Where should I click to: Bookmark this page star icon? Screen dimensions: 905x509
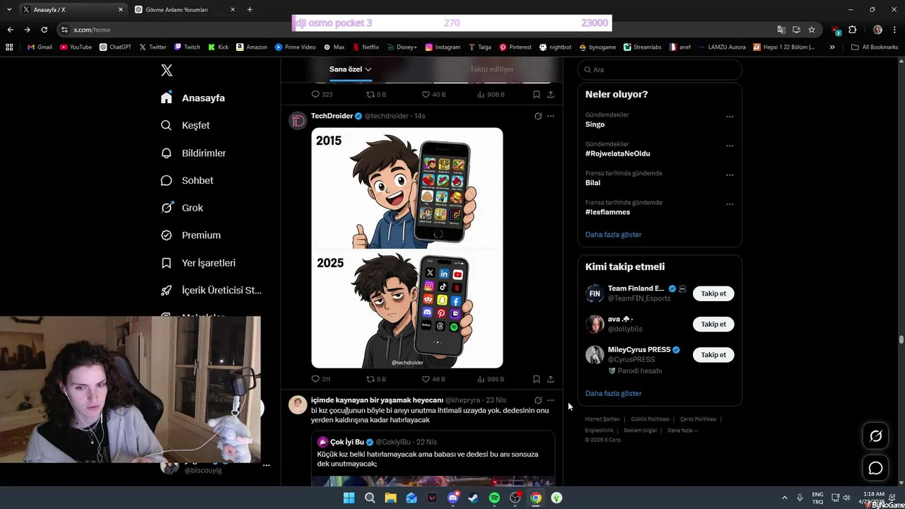[x=812, y=30]
